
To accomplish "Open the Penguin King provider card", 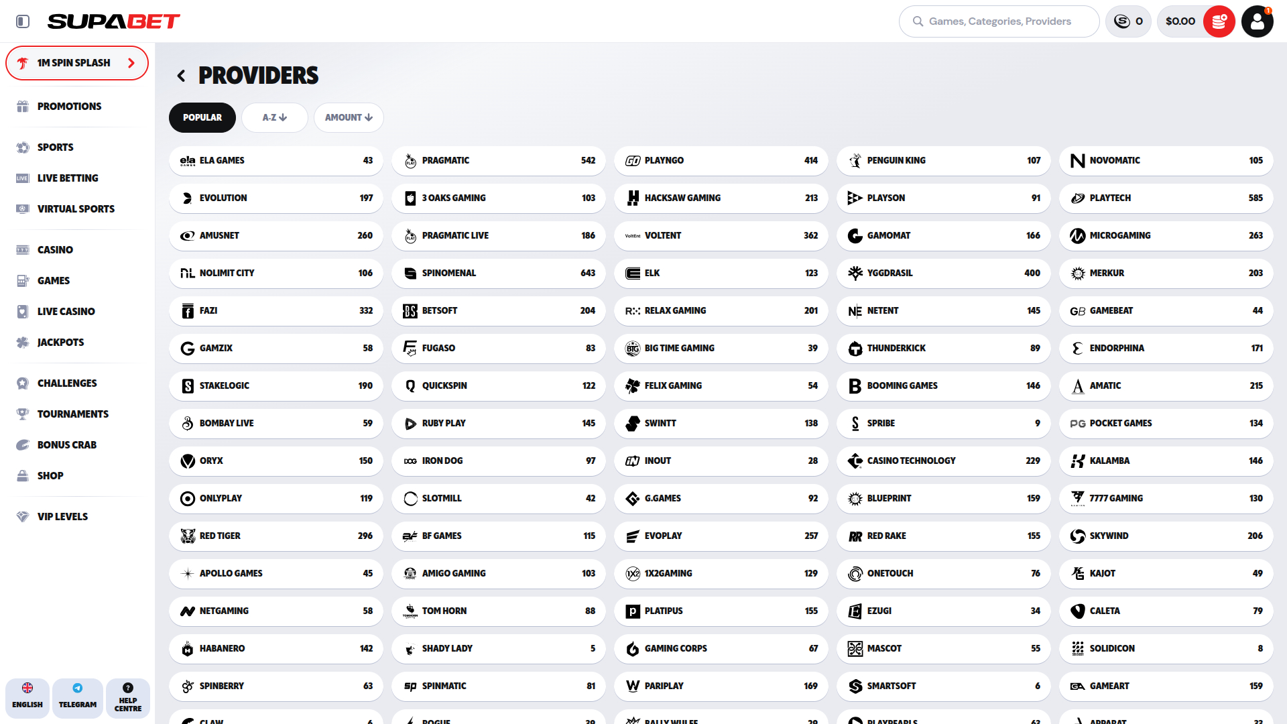I will (x=944, y=161).
